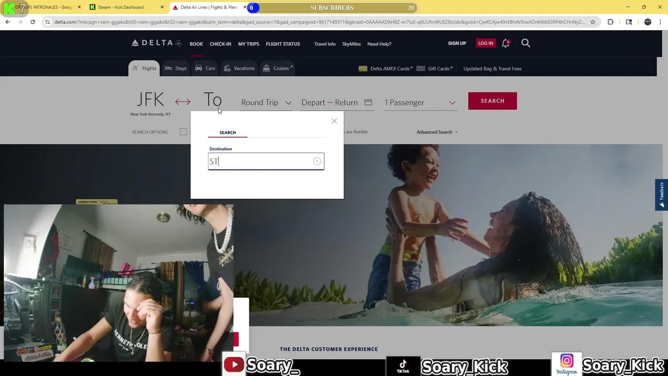Open the depart-return calendar icon
The image size is (668, 376).
coord(368,102)
